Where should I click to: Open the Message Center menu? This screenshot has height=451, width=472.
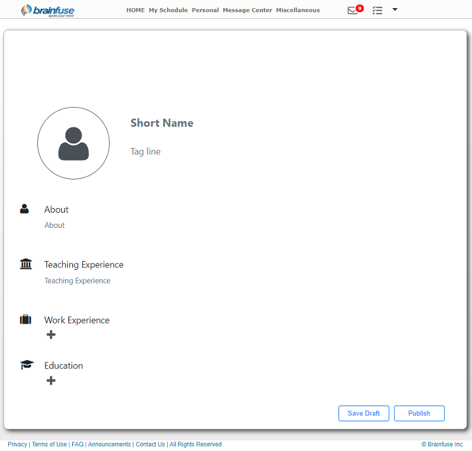point(247,10)
